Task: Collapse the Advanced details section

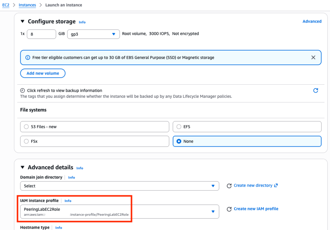Action: [23, 167]
